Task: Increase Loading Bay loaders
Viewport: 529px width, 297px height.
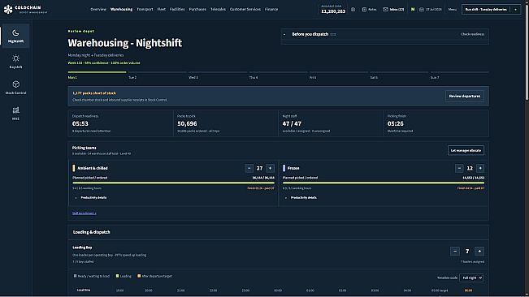Action: (479, 252)
